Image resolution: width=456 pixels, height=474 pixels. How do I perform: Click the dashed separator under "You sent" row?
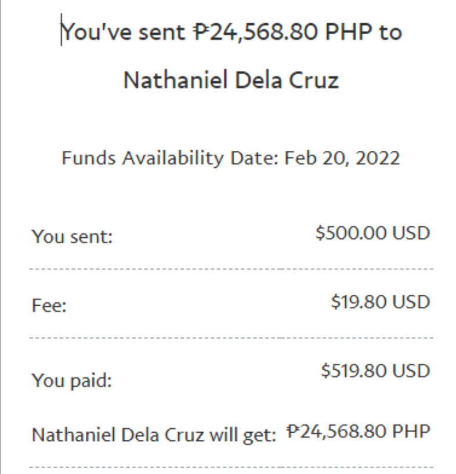tap(231, 269)
